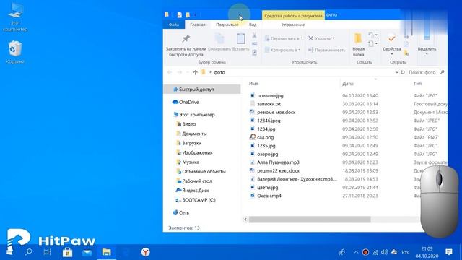Click the New Folder icon
462x260 pixels.
[x=358, y=38]
